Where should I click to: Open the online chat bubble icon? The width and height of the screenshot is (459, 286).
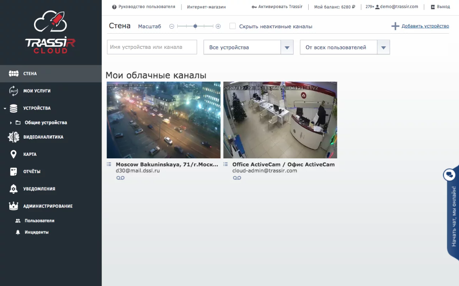coord(449,174)
